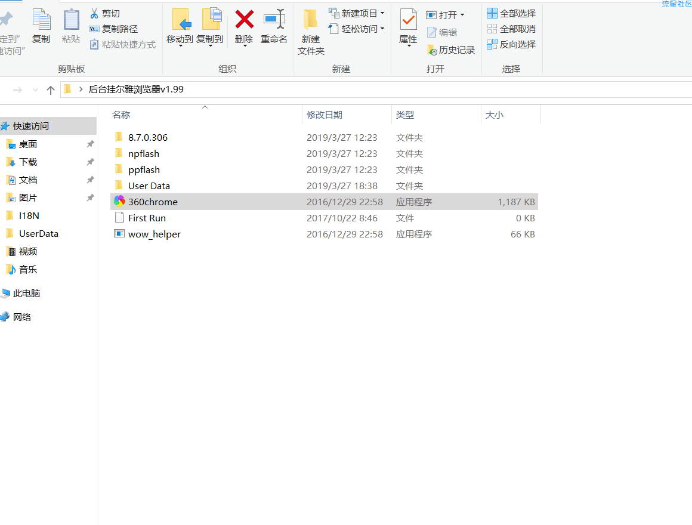Viewport: 692px width, 525px height.
Task: Click the First Run file icon
Action: pos(119,218)
